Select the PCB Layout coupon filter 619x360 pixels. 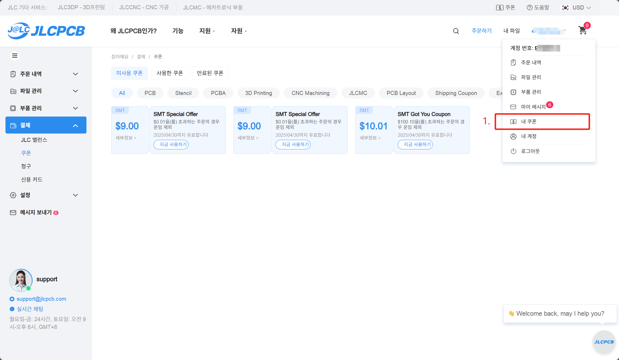pyautogui.click(x=401, y=93)
